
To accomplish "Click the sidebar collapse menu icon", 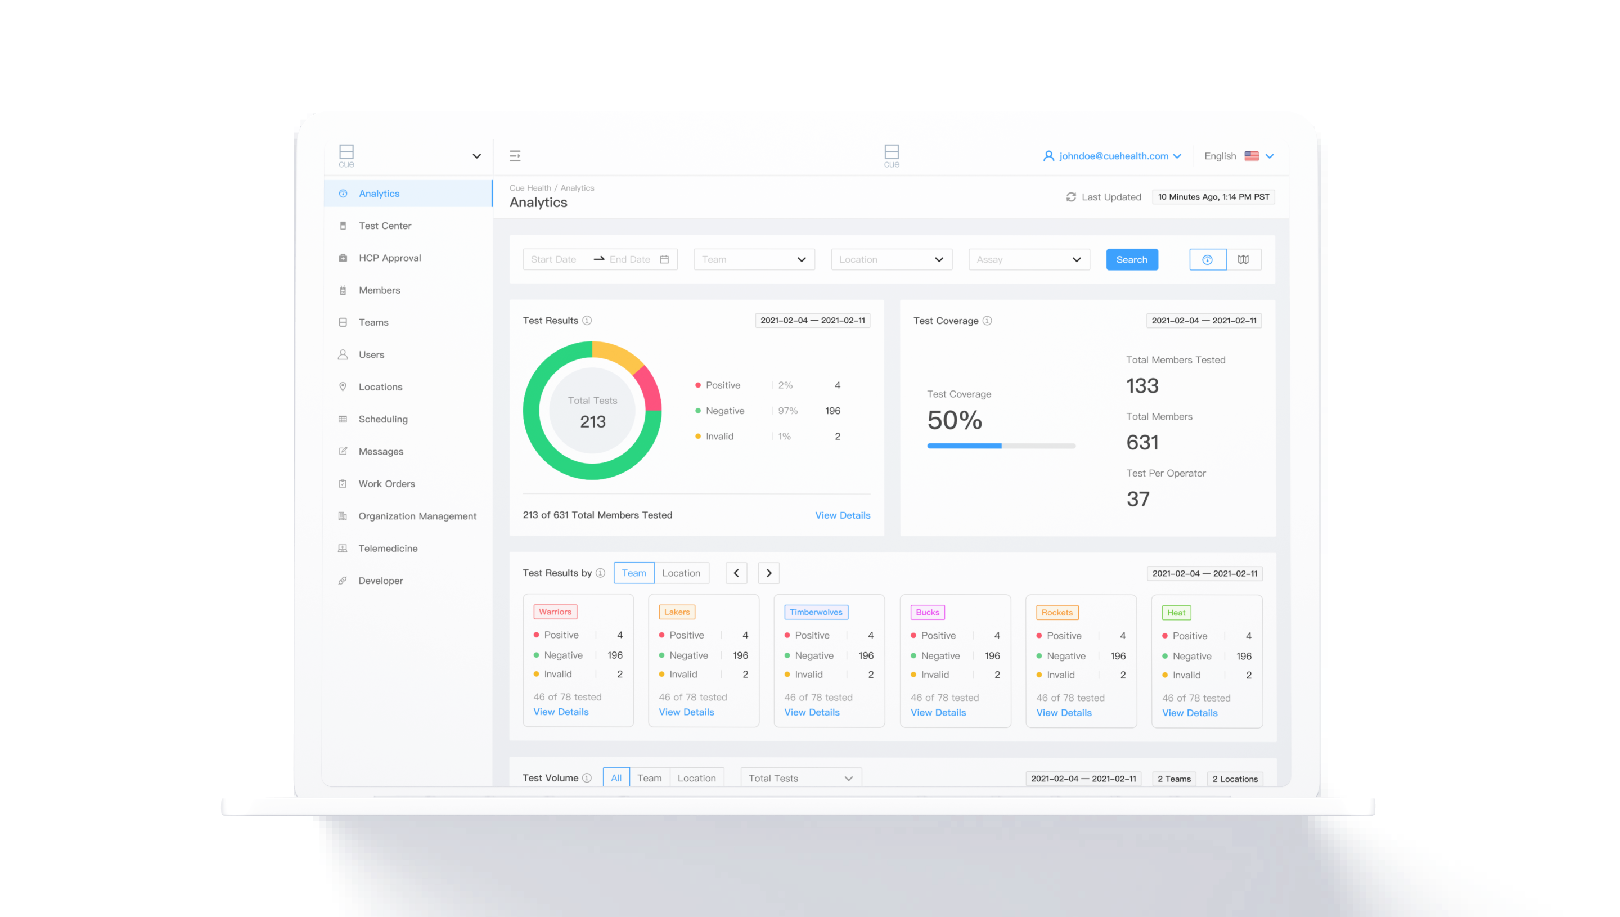I will point(515,156).
